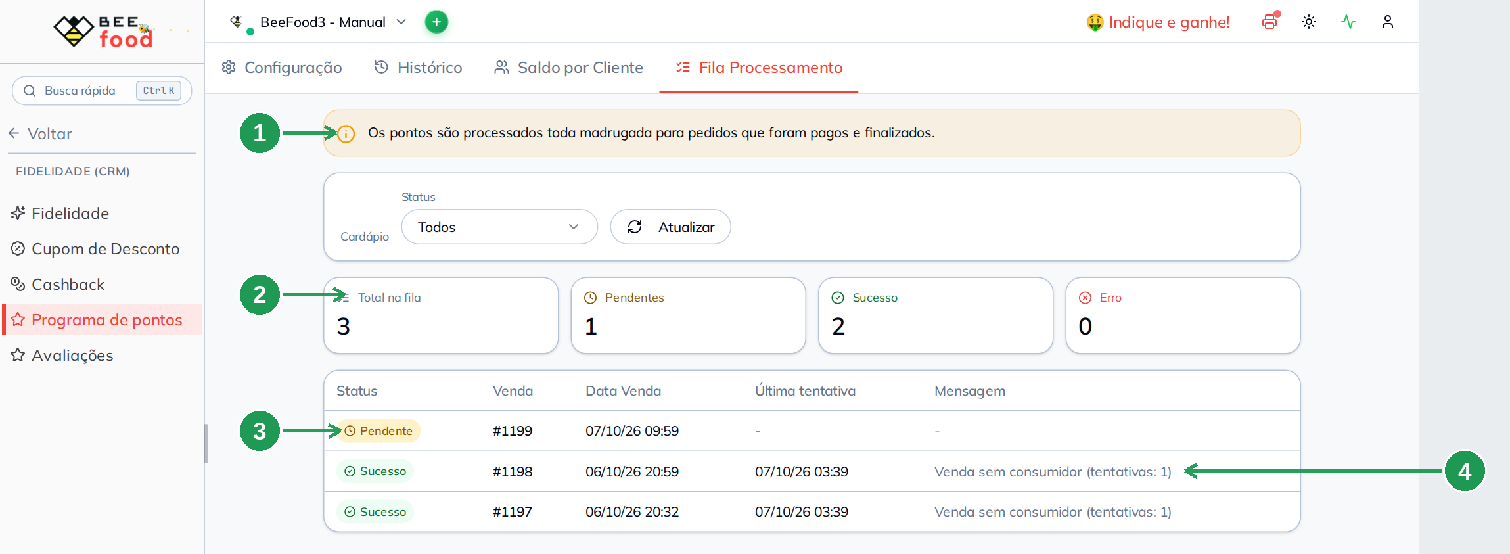Click the Pendente status badge for sale #1199

[x=378, y=431]
